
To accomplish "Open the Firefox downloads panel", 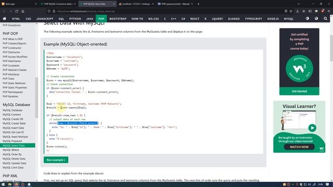I will pos(298,11).
